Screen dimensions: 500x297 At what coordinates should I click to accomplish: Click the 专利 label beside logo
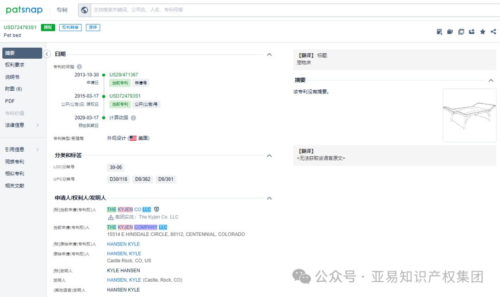pyautogui.click(x=62, y=10)
